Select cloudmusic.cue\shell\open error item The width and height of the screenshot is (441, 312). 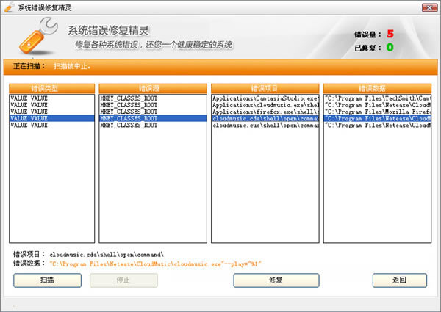(265, 126)
